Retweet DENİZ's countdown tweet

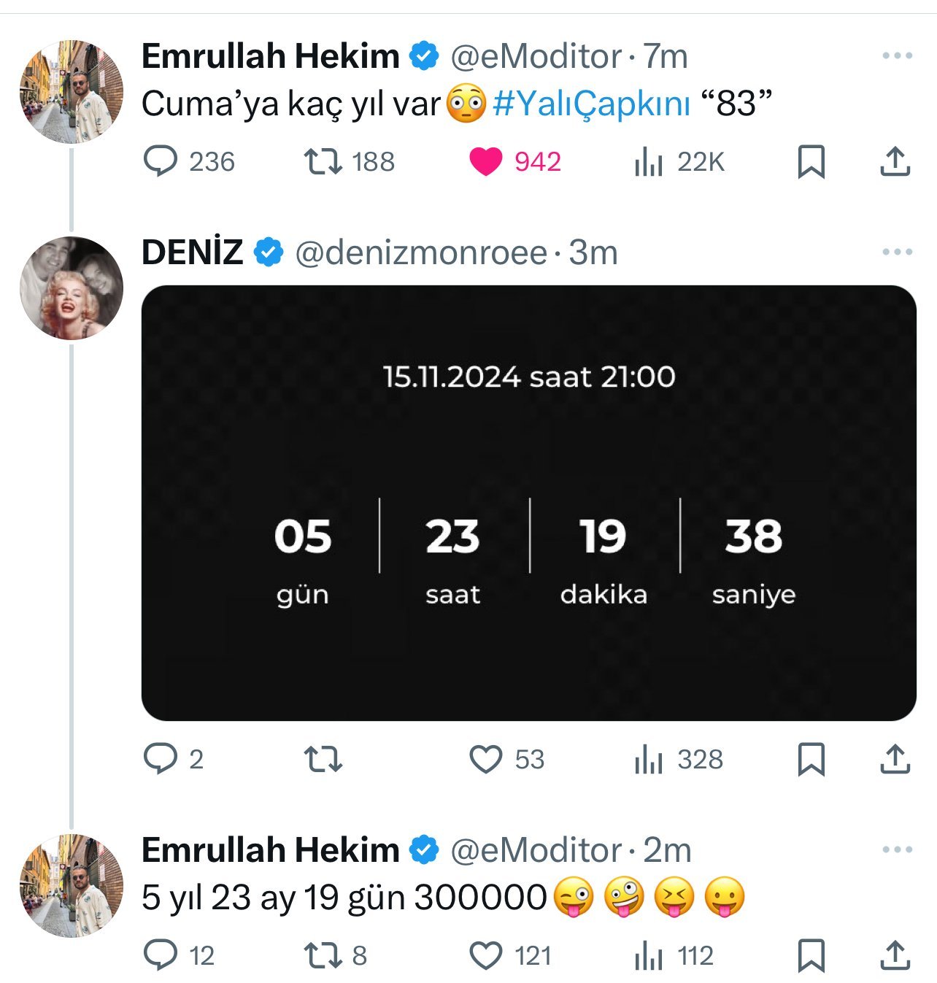tap(323, 759)
